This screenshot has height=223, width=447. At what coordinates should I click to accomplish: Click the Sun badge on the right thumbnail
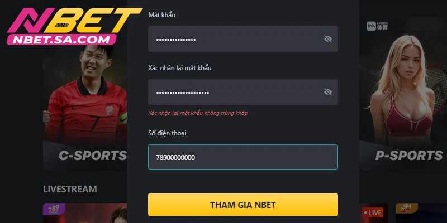coord(407,208)
